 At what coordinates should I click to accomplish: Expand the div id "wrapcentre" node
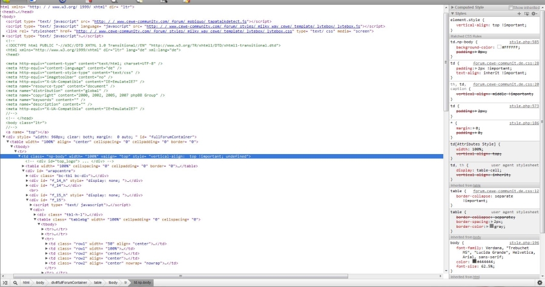(x=23, y=171)
